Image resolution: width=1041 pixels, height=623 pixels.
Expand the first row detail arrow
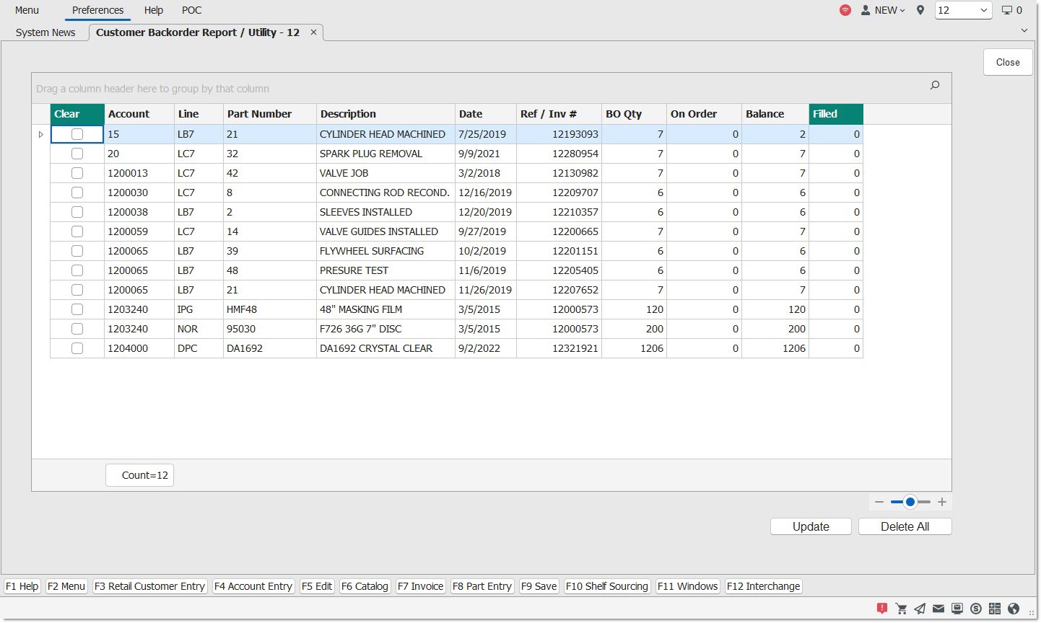tap(41, 134)
